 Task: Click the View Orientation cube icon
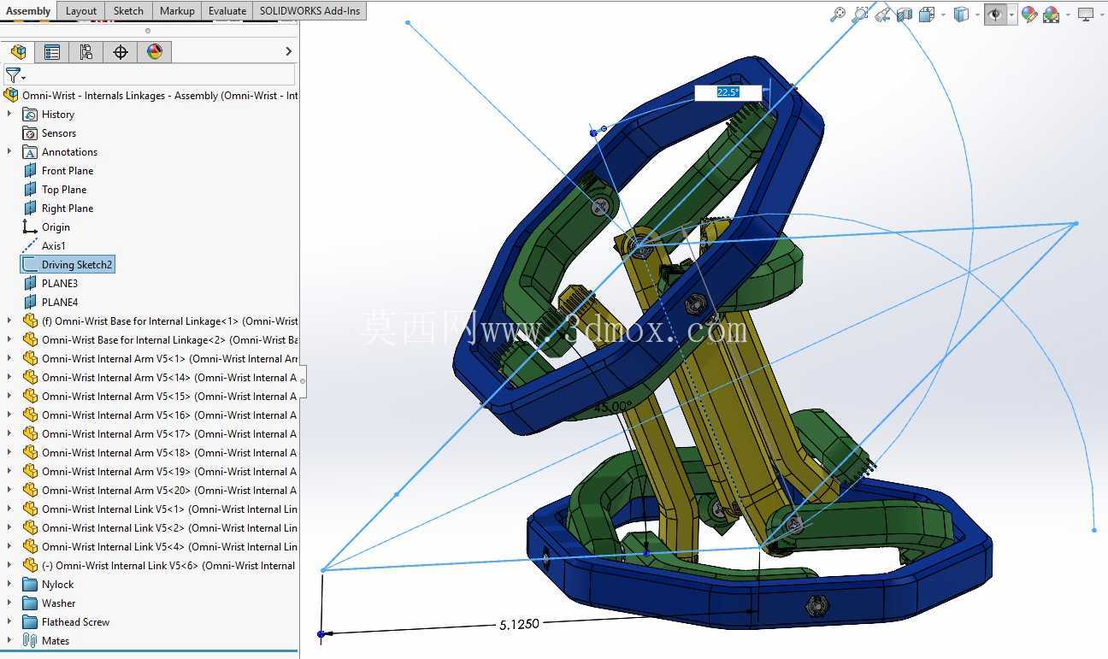tap(927, 14)
